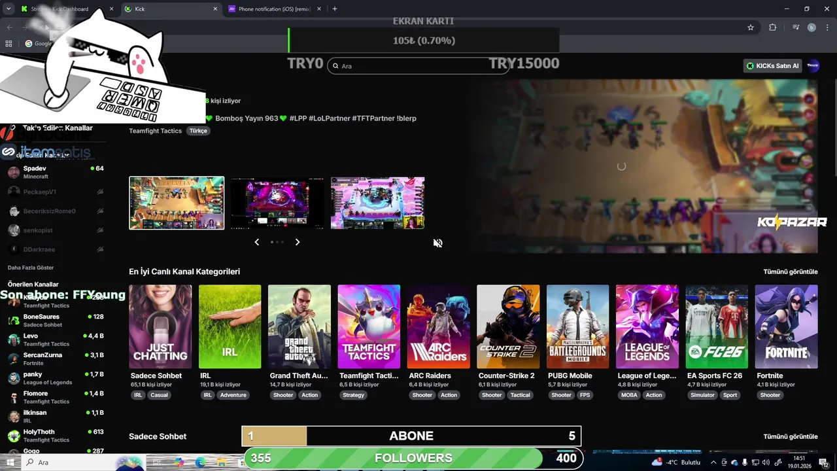Open the Chrome profile avatar 'b'
The image size is (837, 471).
point(811,27)
